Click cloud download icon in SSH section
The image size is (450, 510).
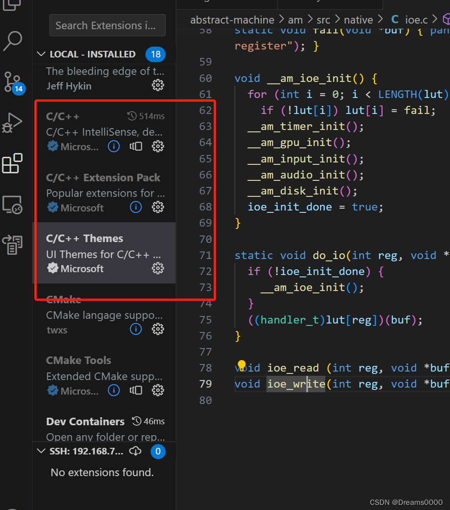coord(135,451)
